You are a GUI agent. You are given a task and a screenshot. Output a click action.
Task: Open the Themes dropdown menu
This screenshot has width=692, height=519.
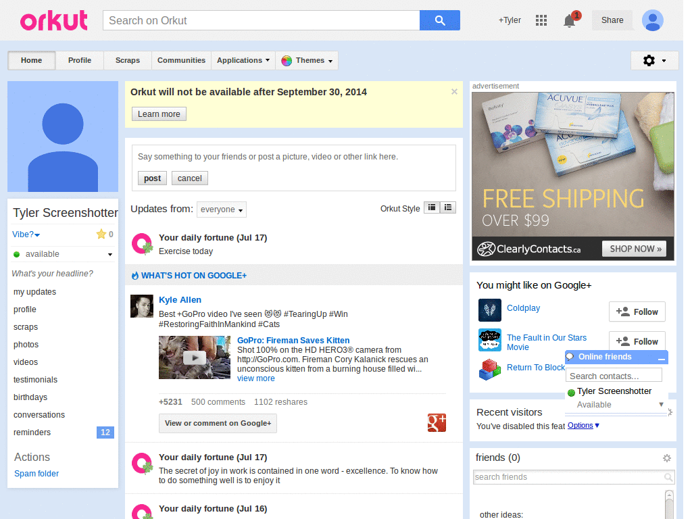pos(307,60)
